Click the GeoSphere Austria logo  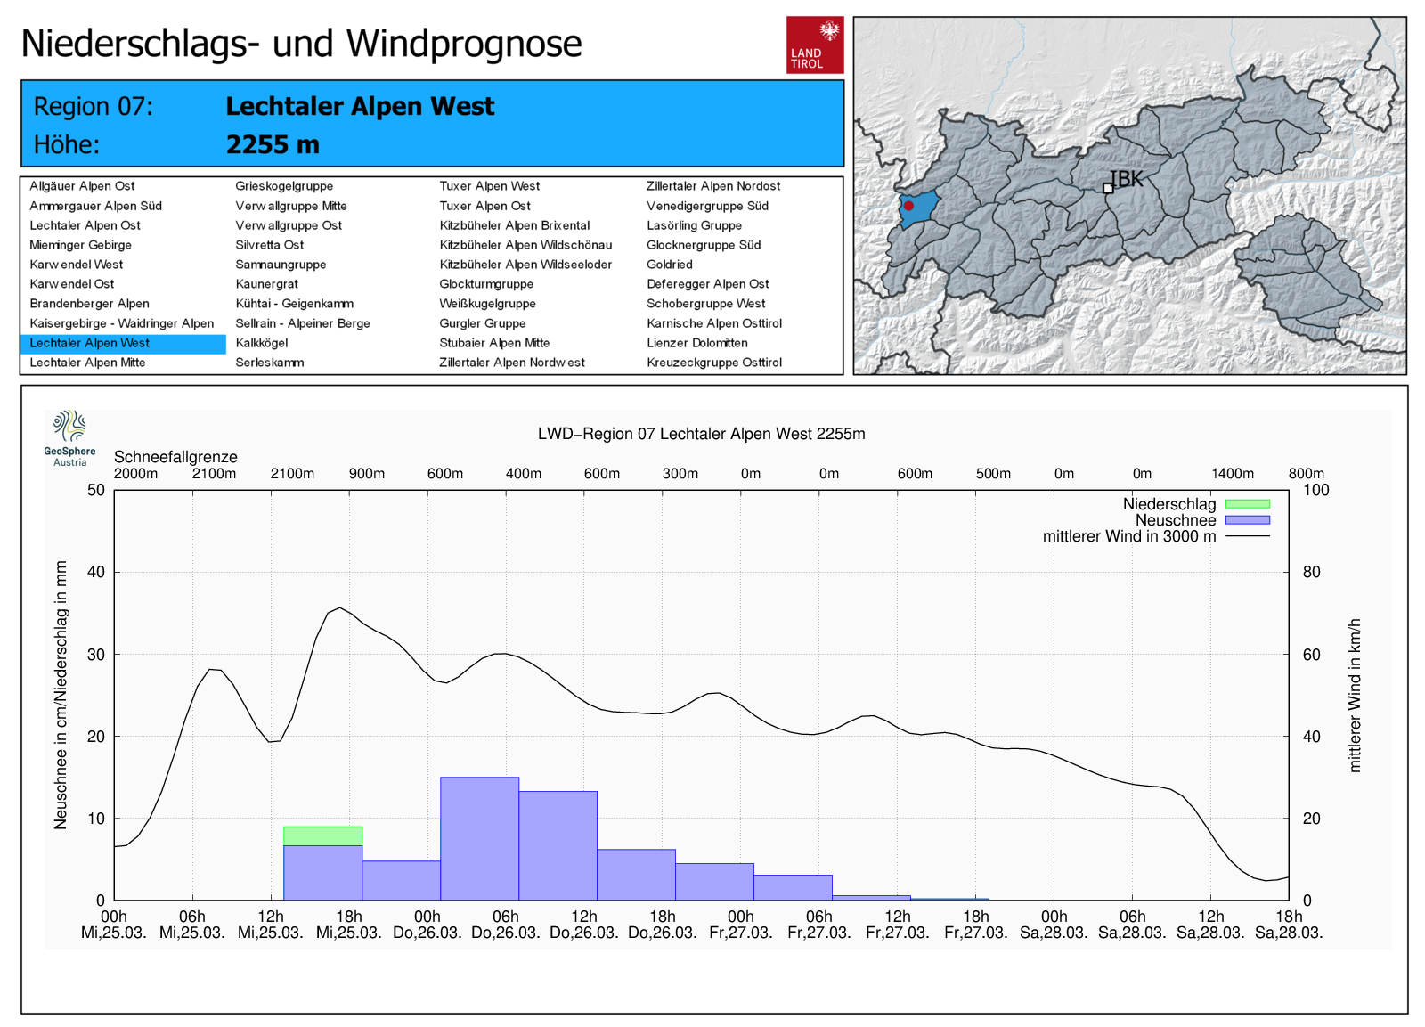pos(69,437)
